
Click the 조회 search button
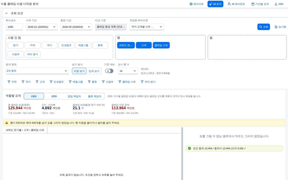(264, 27)
